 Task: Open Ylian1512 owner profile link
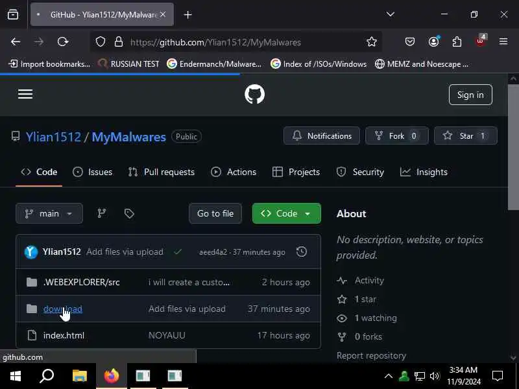pos(53,137)
